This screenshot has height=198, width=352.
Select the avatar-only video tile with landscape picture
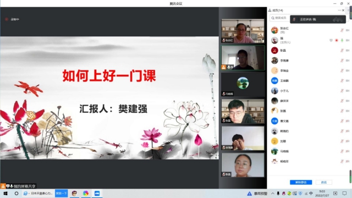click(243, 85)
